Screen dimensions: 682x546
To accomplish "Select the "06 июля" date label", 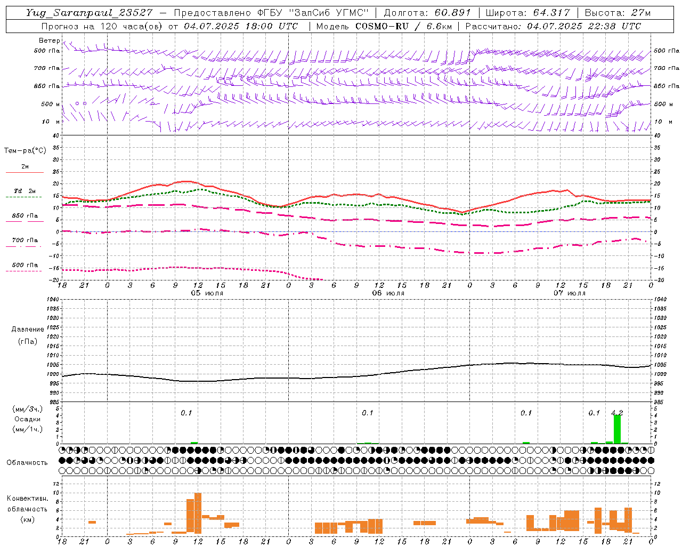I will [x=388, y=293].
